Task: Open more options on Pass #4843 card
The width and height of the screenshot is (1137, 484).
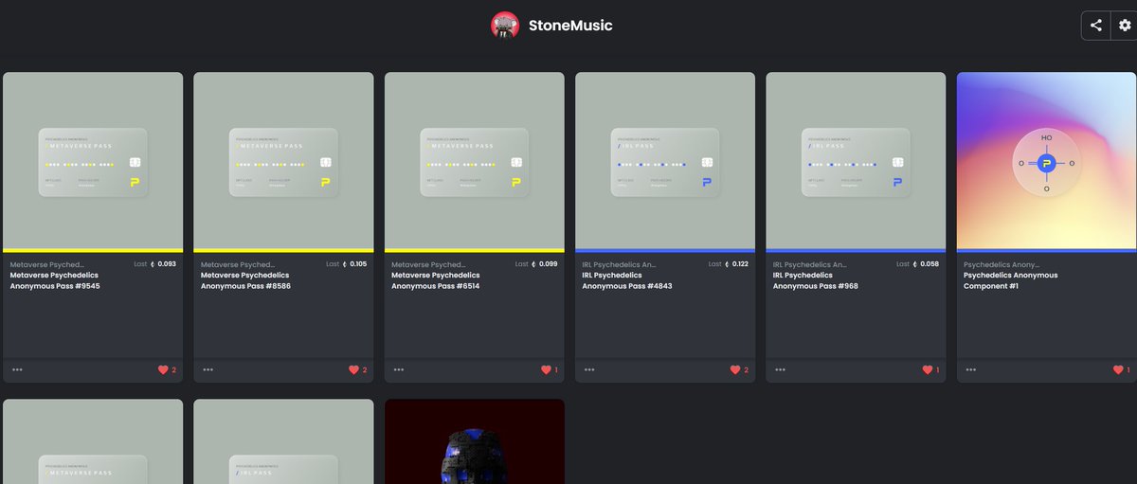Action: [x=589, y=369]
